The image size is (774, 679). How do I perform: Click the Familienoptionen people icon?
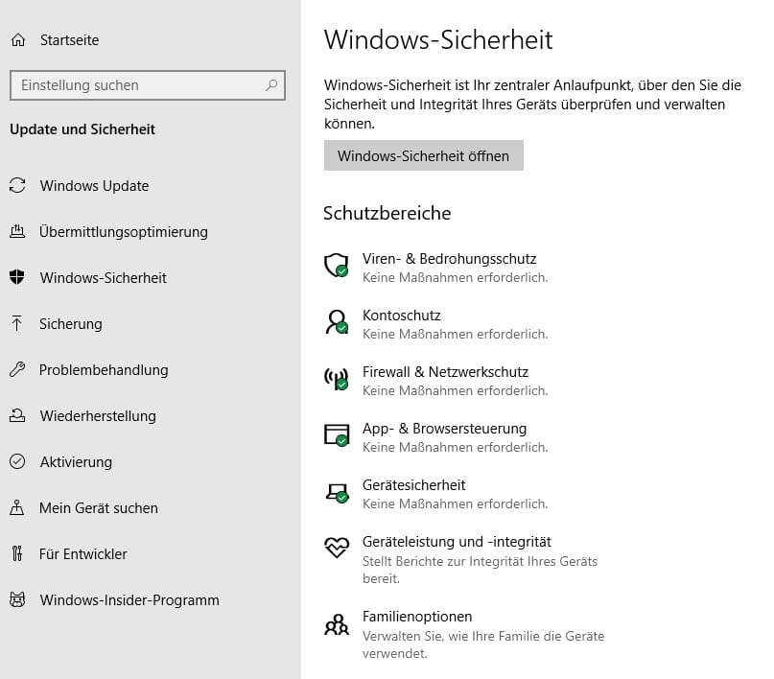pyautogui.click(x=336, y=624)
